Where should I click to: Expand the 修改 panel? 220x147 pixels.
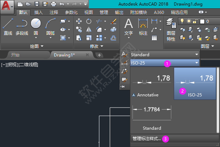(x=97, y=46)
